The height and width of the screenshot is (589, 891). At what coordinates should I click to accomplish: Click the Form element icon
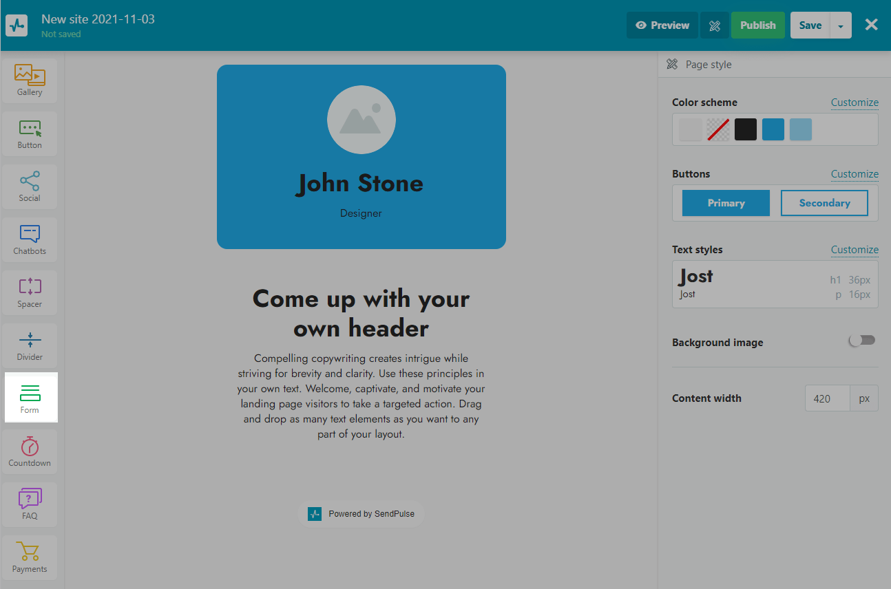pyautogui.click(x=30, y=394)
